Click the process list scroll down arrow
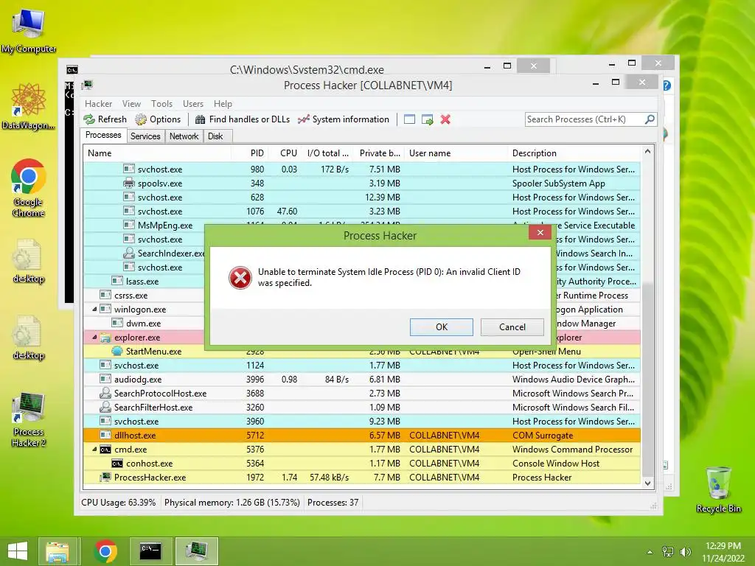 tap(647, 483)
